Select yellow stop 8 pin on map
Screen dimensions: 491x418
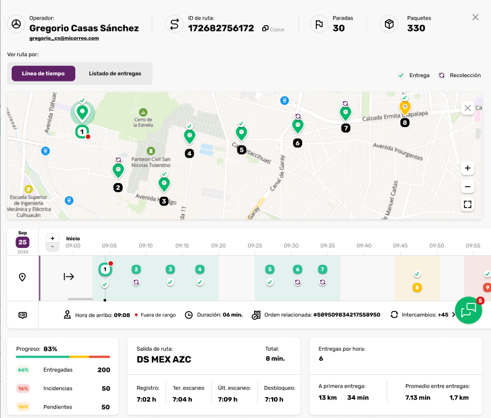tap(405, 108)
